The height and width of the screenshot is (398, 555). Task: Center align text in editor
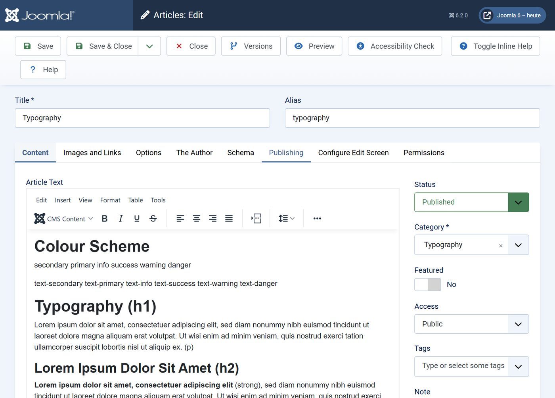pyautogui.click(x=197, y=218)
